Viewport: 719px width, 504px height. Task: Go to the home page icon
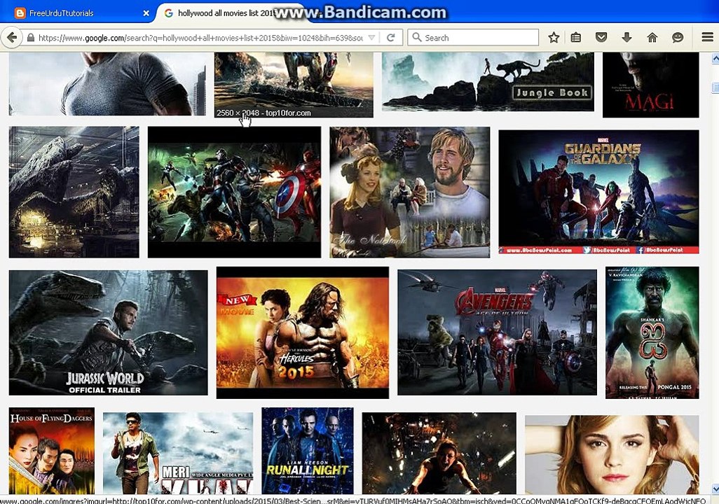click(x=652, y=38)
